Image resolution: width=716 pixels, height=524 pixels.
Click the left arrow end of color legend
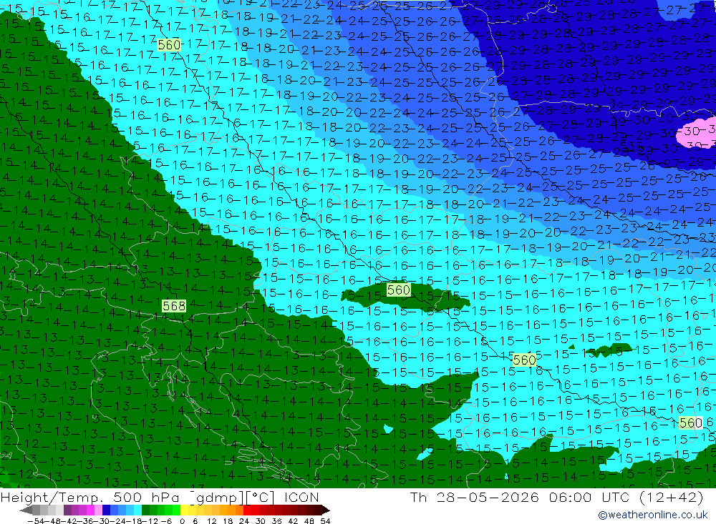[x=26, y=510]
